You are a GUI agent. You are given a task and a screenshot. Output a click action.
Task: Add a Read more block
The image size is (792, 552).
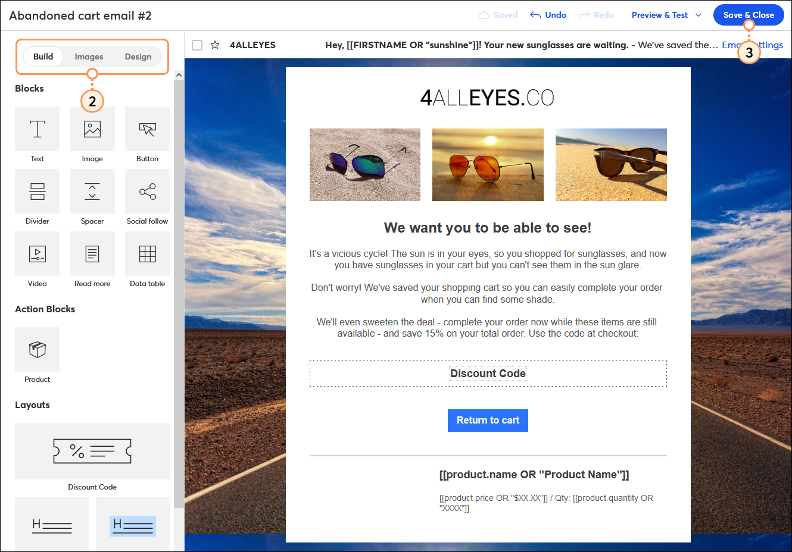[x=92, y=254]
